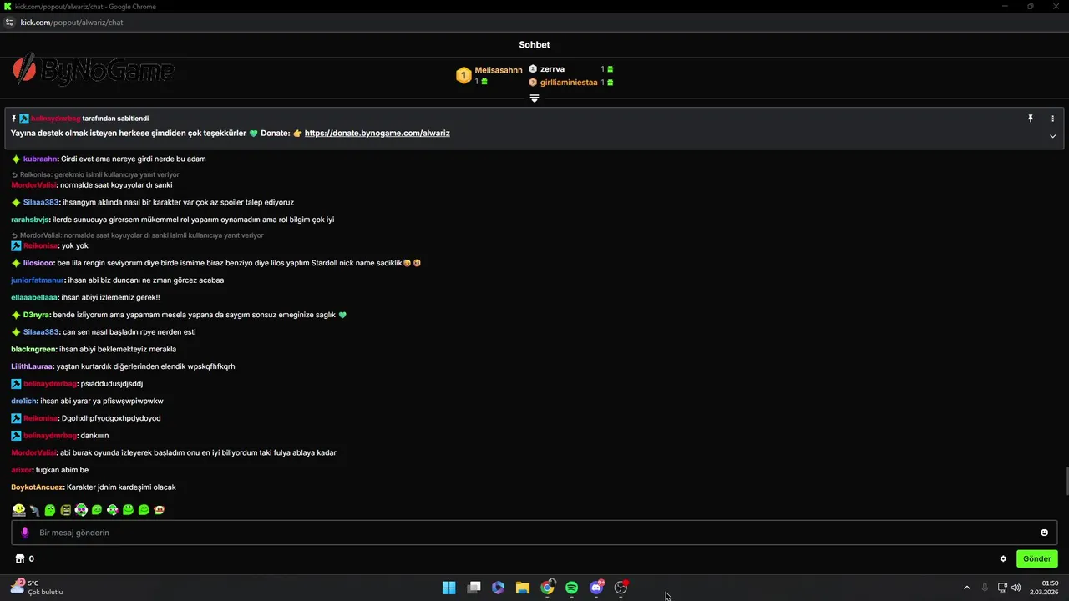Click the chat scrollbar thumb

1066,482
